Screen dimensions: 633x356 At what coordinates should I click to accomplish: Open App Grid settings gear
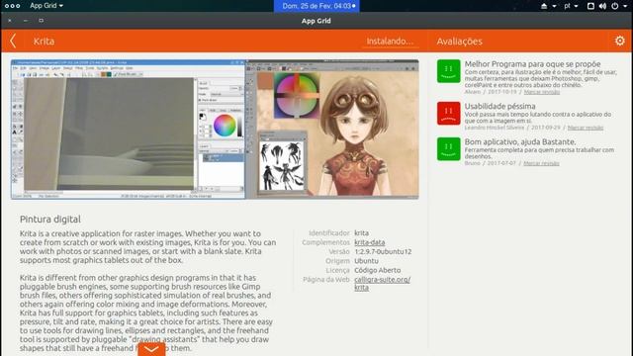(620, 41)
